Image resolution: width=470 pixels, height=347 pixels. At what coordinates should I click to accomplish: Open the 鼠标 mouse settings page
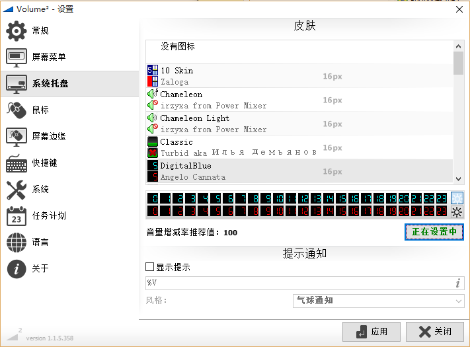coord(40,110)
